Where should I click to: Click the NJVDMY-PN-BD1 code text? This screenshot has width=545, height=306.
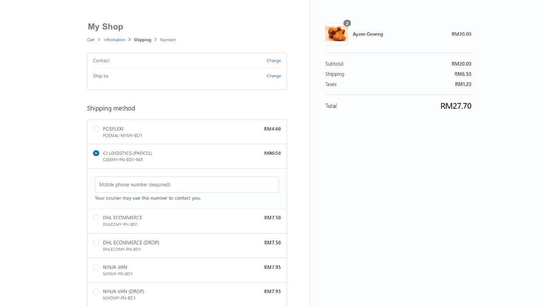119,298
